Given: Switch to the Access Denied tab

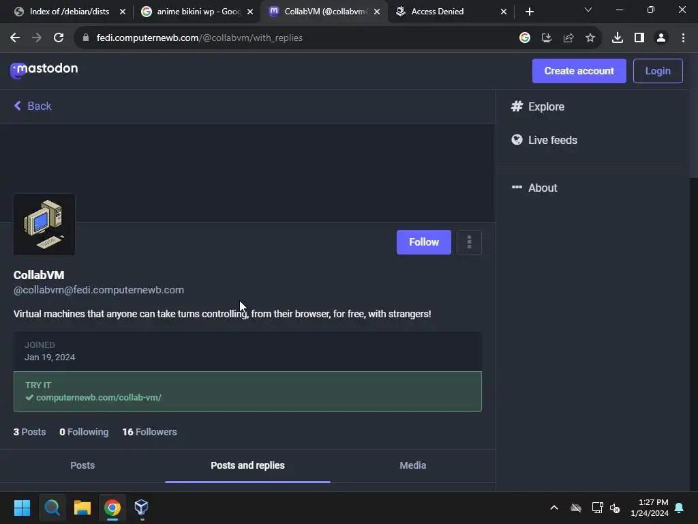Looking at the screenshot, I should tap(451, 12).
